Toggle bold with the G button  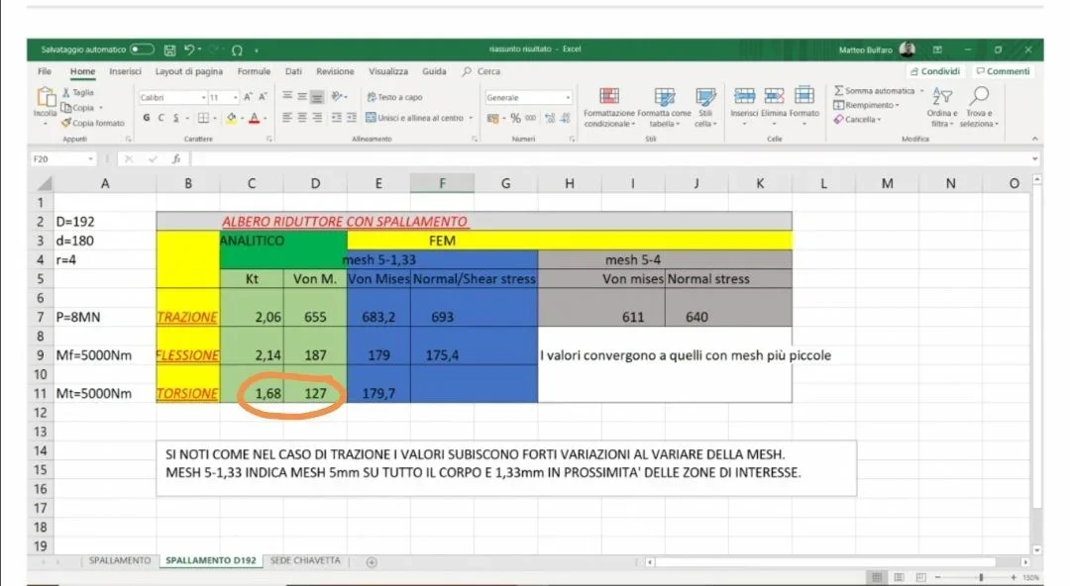(146, 118)
